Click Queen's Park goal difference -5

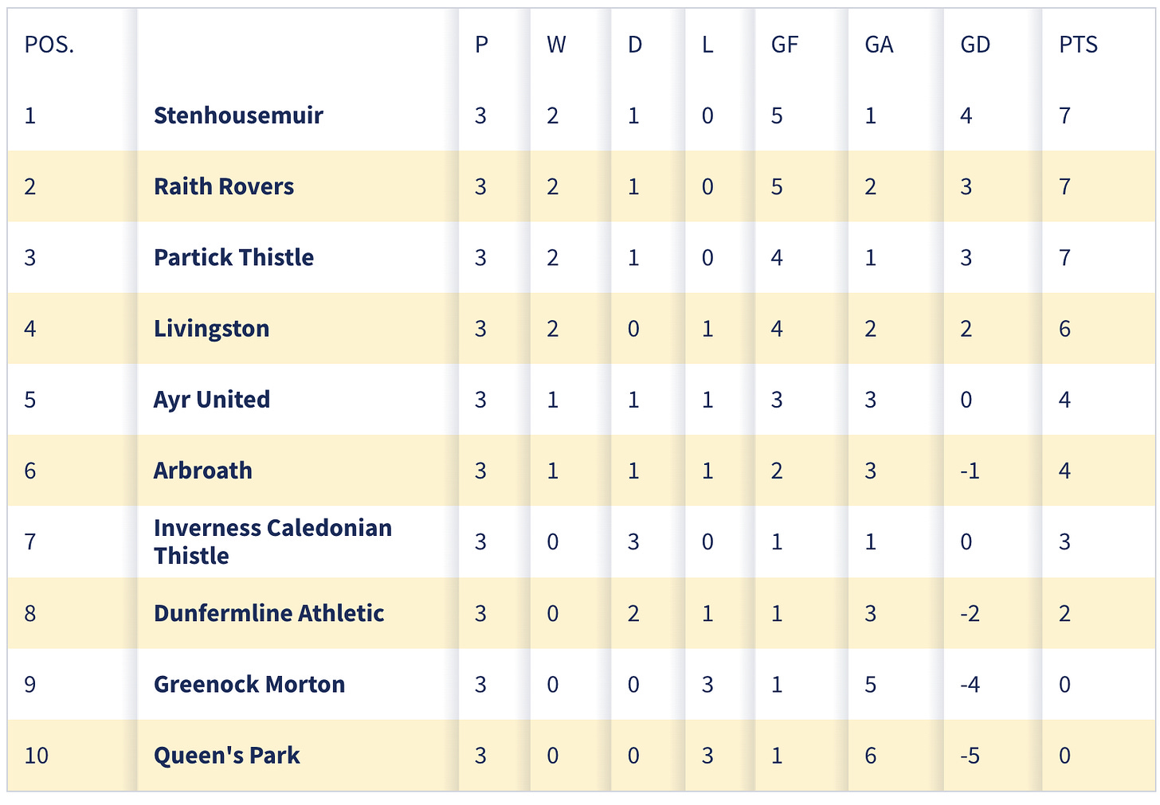pos(970,755)
